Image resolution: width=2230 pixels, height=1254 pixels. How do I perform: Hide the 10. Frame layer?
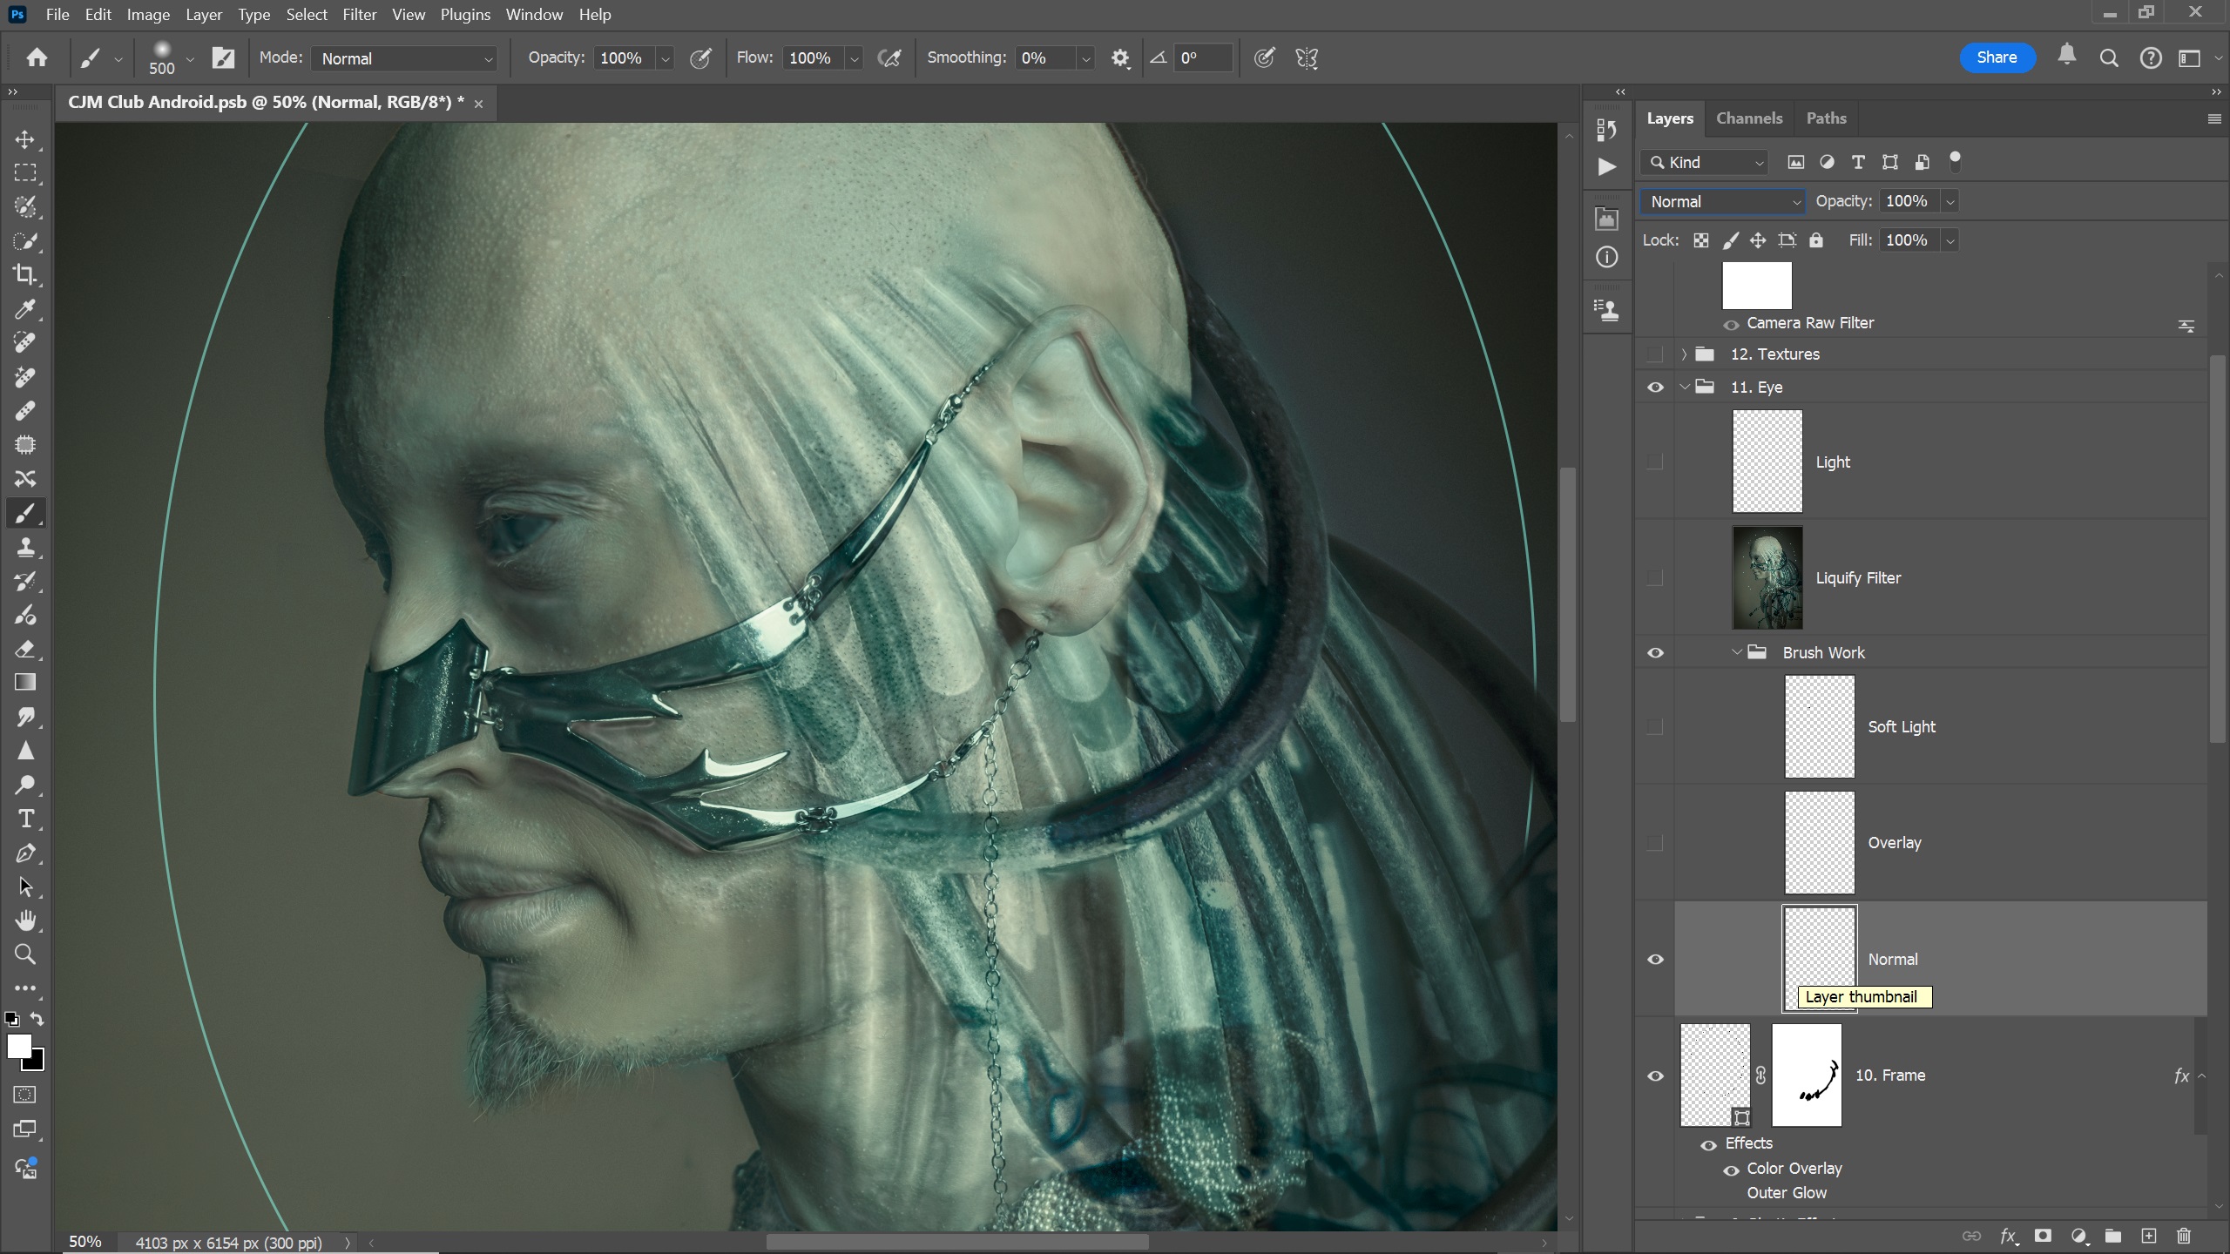pos(1655,1075)
